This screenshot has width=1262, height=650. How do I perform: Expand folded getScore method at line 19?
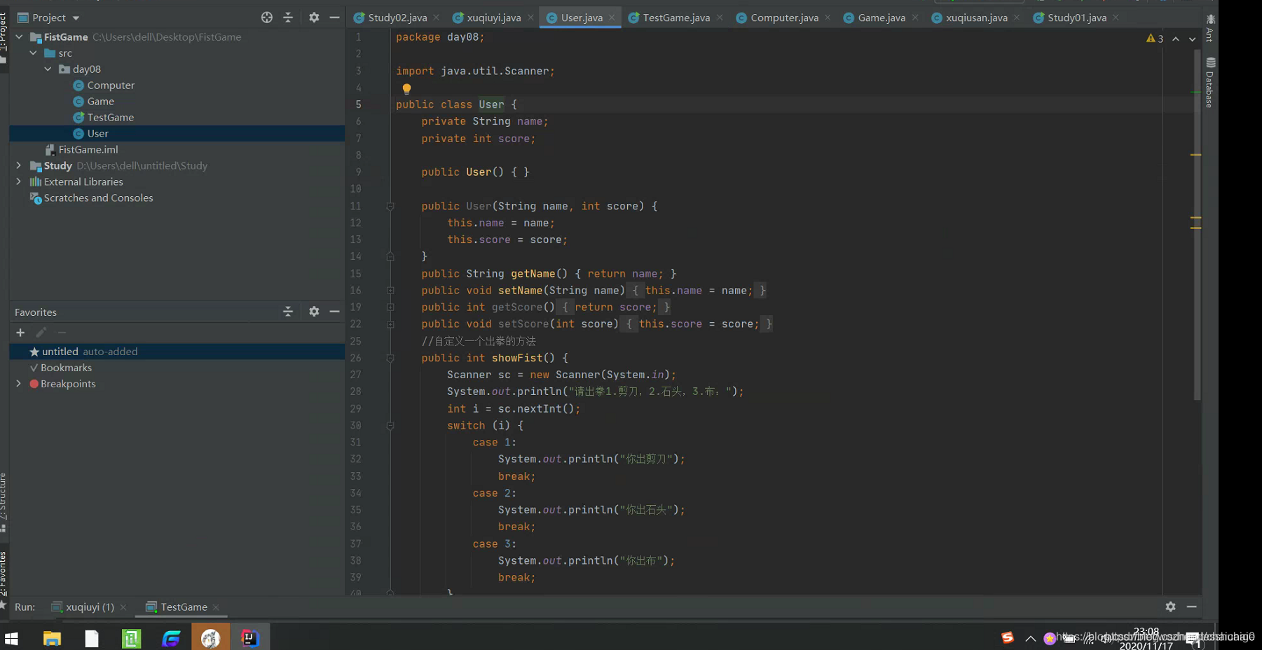(x=390, y=307)
